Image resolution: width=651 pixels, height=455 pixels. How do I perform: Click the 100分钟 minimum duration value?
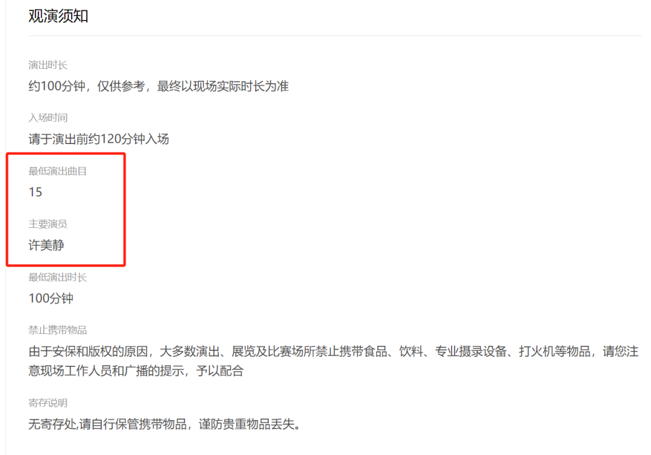[51, 298]
